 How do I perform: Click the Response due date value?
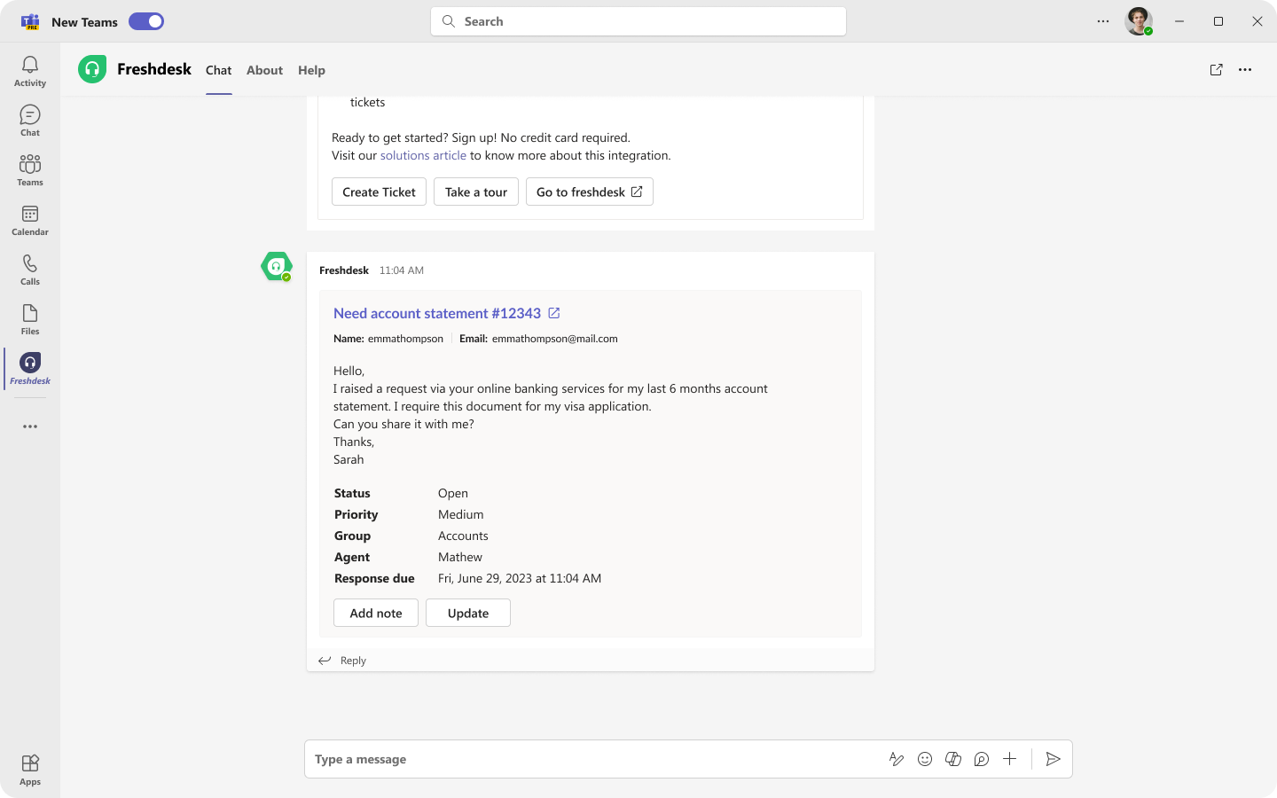(x=520, y=578)
